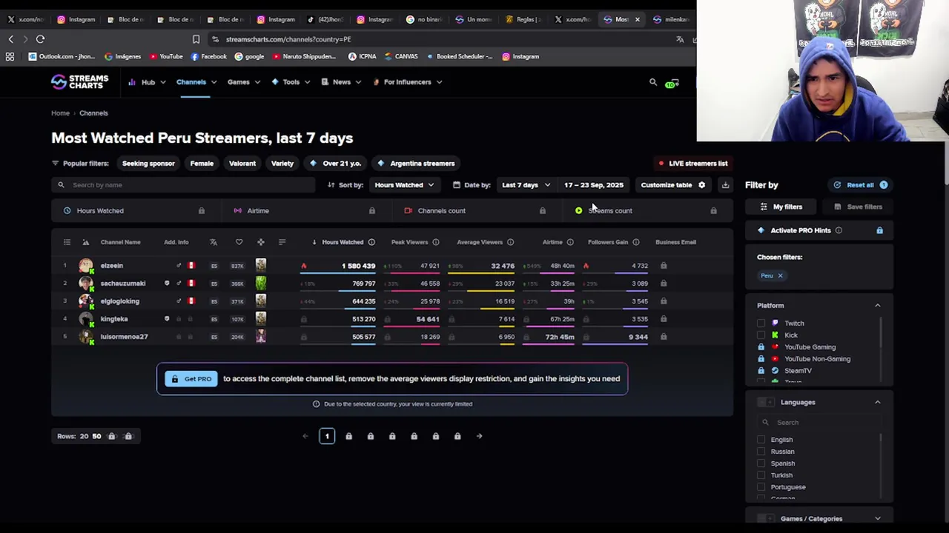Image resolution: width=949 pixels, height=533 pixels.
Task: Click the info icon next to Peak Viewers
Action: (436, 242)
